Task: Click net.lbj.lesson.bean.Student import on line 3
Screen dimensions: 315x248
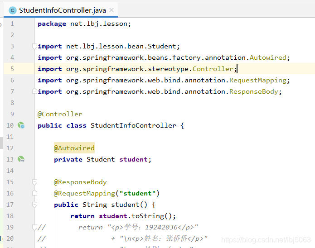Action: click(x=121, y=47)
